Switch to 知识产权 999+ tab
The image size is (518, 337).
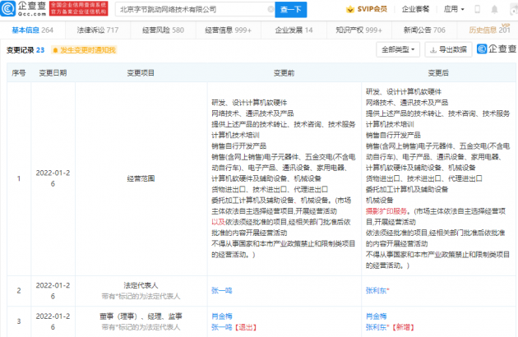pos(358,30)
